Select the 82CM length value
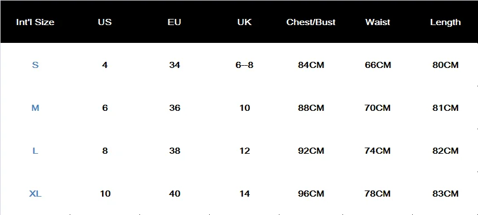 pos(446,151)
